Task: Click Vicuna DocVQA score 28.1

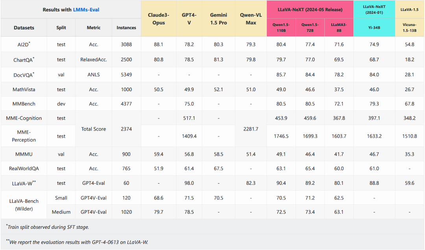Action: click(410, 75)
